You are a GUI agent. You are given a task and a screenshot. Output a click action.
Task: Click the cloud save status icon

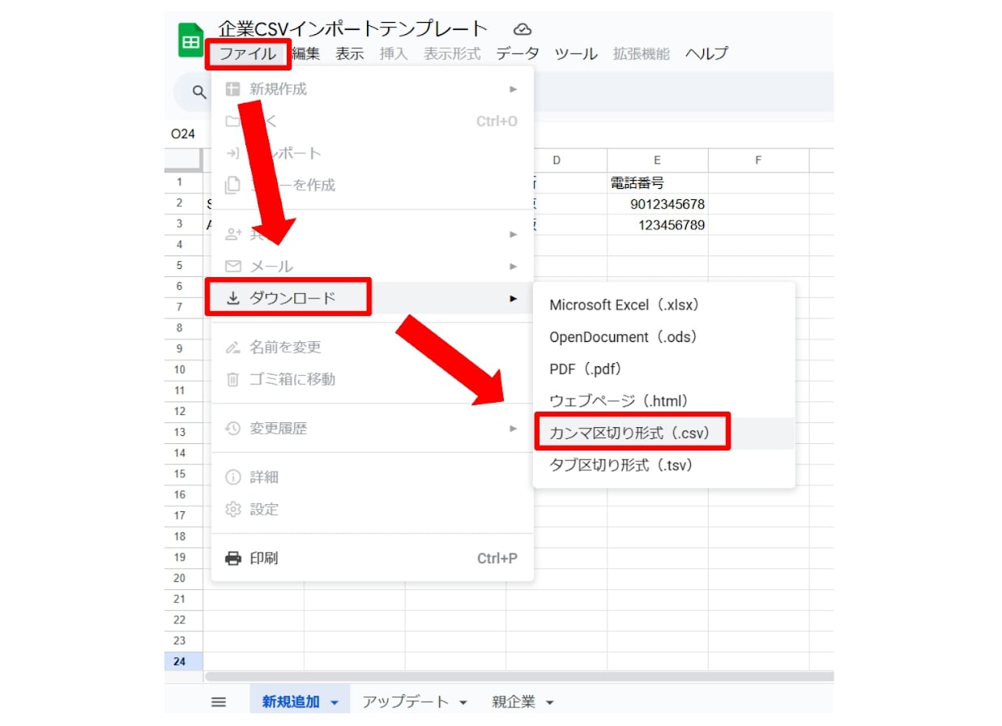pyautogui.click(x=523, y=30)
